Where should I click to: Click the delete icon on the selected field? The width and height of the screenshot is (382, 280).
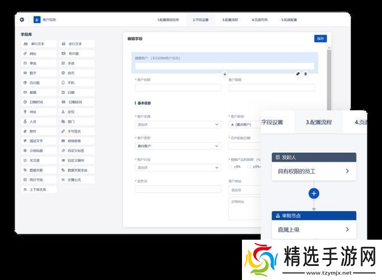(305, 74)
